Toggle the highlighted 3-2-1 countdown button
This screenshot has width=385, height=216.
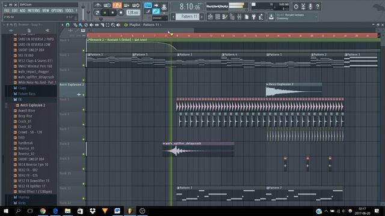tap(117, 5)
